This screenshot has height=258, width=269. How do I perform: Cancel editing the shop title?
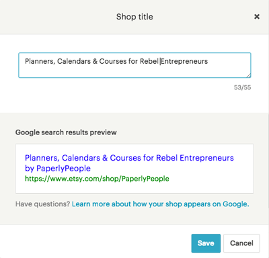point(241,243)
